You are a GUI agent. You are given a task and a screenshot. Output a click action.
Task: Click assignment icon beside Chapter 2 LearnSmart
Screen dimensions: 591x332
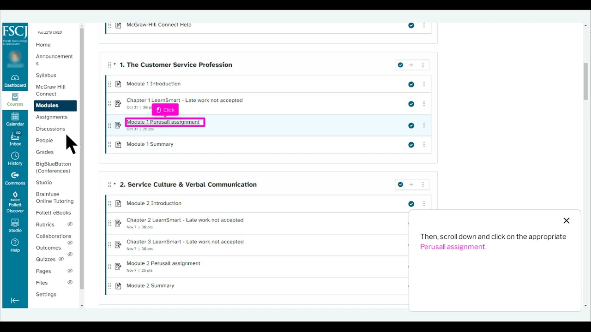[x=118, y=223]
